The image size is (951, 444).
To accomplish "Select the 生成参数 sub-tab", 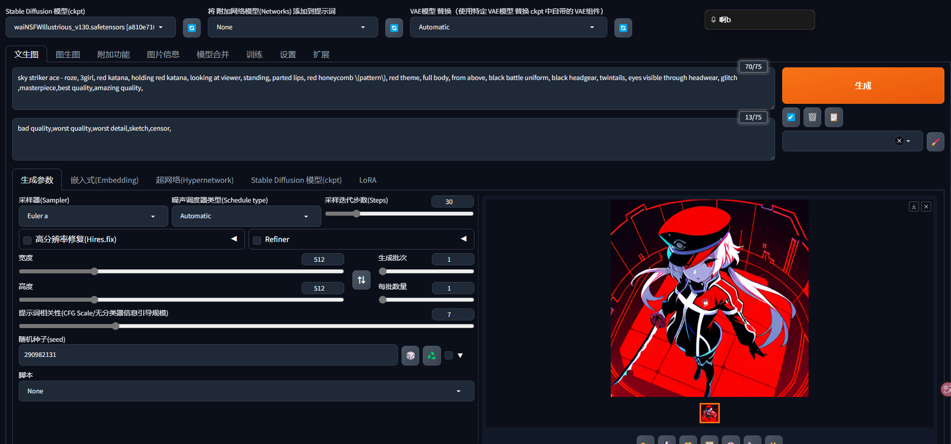I will (x=37, y=180).
